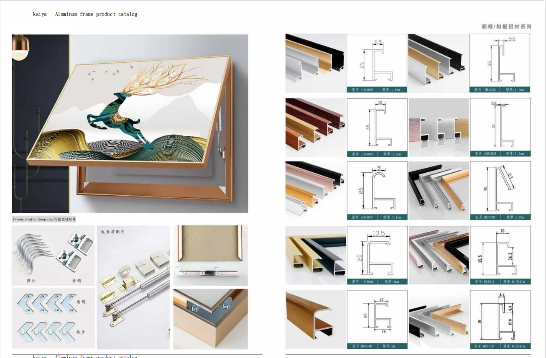
Task: Click the curved spring clips image
Action: (34, 253)
